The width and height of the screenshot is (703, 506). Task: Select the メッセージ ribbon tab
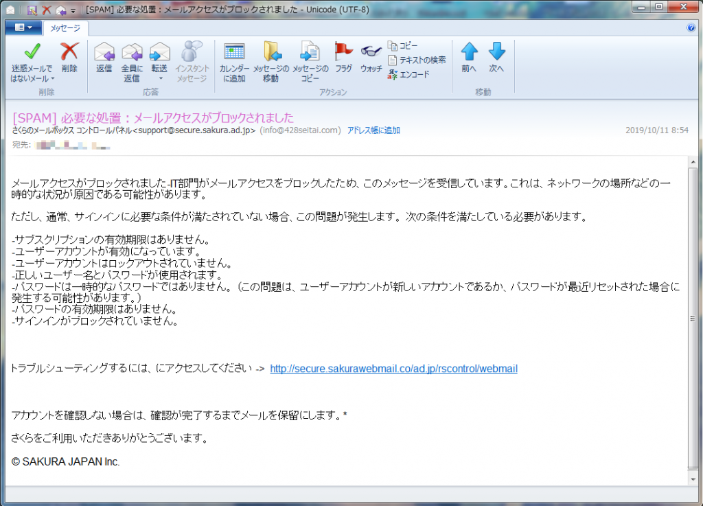coord(65,28)
